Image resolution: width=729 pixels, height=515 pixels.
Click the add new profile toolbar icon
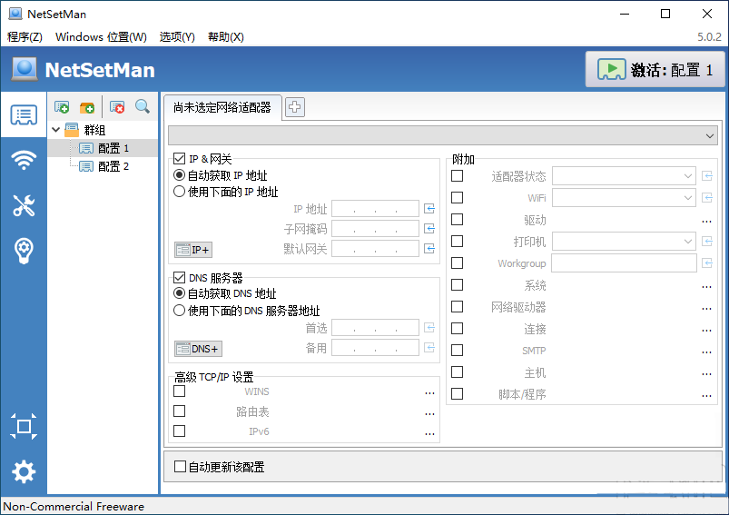tap(62, 107)
